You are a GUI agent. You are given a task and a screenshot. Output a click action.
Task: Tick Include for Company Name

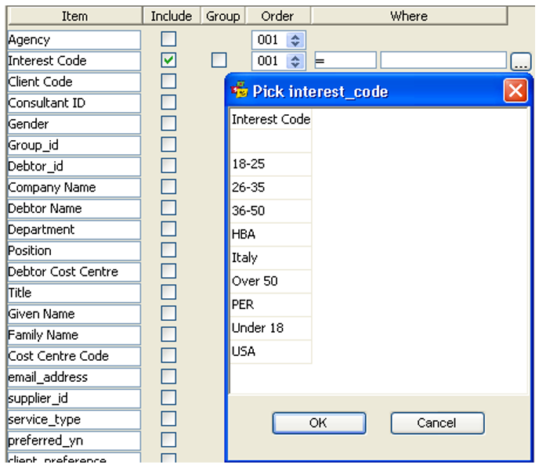pos(168,187)
